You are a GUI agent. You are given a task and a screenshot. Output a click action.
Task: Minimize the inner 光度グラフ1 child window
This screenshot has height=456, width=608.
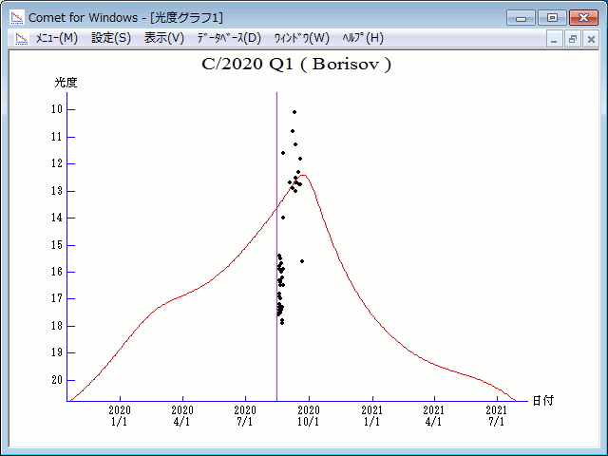point(554,39)
